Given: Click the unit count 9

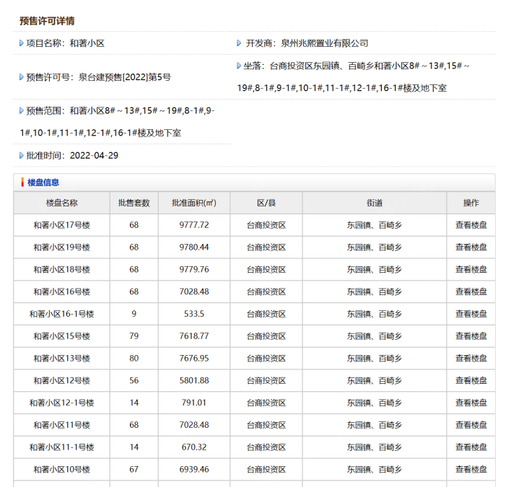Looking at the screenshot, I should tap(134, 314).
